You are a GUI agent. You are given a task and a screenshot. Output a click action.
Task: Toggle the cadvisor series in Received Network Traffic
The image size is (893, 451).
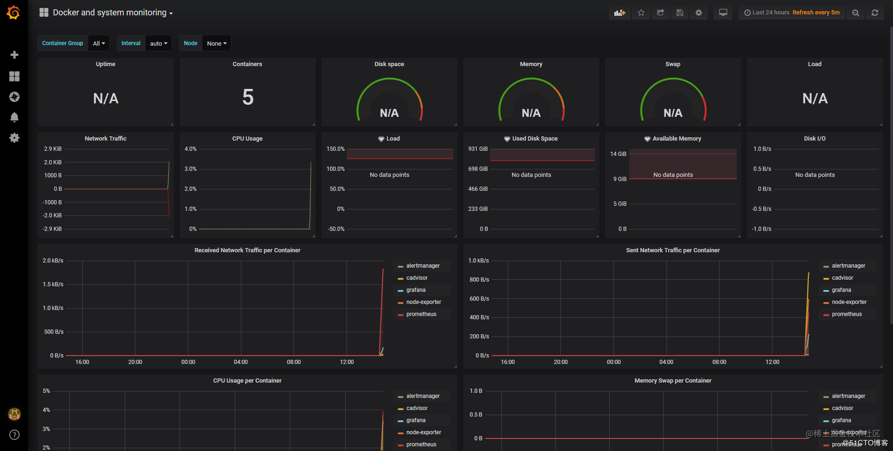coord(417,277)
